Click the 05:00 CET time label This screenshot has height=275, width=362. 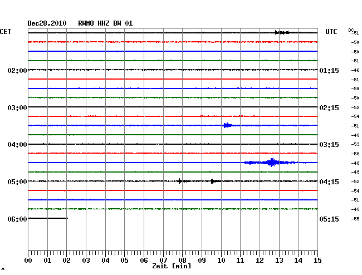[x=17, y=182]
